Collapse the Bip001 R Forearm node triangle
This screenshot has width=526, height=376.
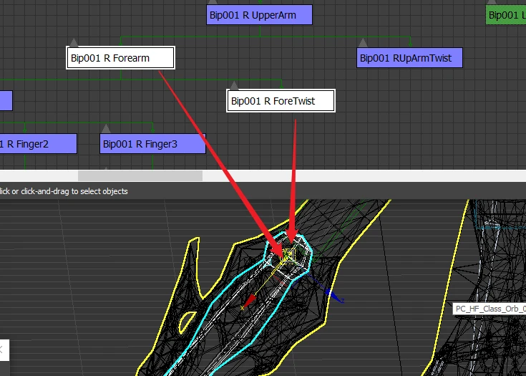74,42
